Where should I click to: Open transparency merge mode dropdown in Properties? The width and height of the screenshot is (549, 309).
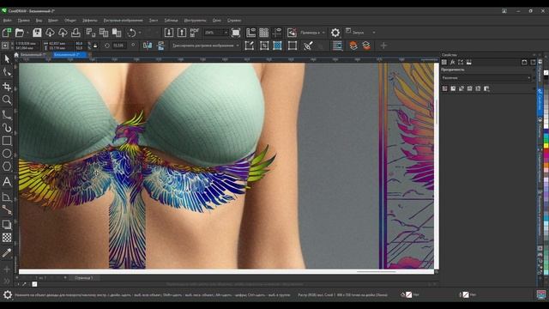[x=486, y=78]
